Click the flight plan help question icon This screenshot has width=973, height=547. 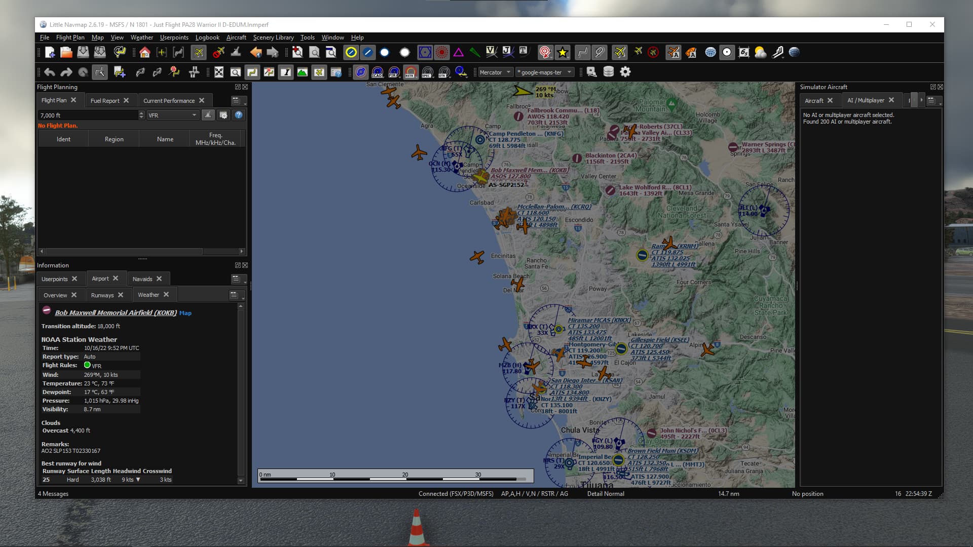click(x=239, y=115)
